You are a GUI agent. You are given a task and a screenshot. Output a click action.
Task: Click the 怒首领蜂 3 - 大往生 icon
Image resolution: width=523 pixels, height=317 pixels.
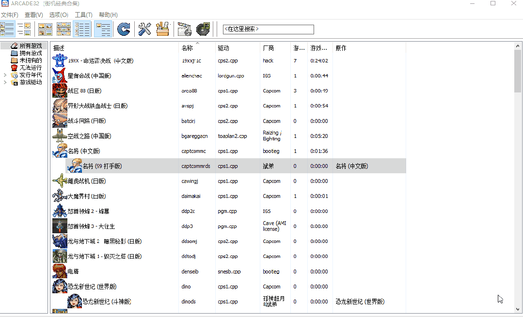click(60, 226)
